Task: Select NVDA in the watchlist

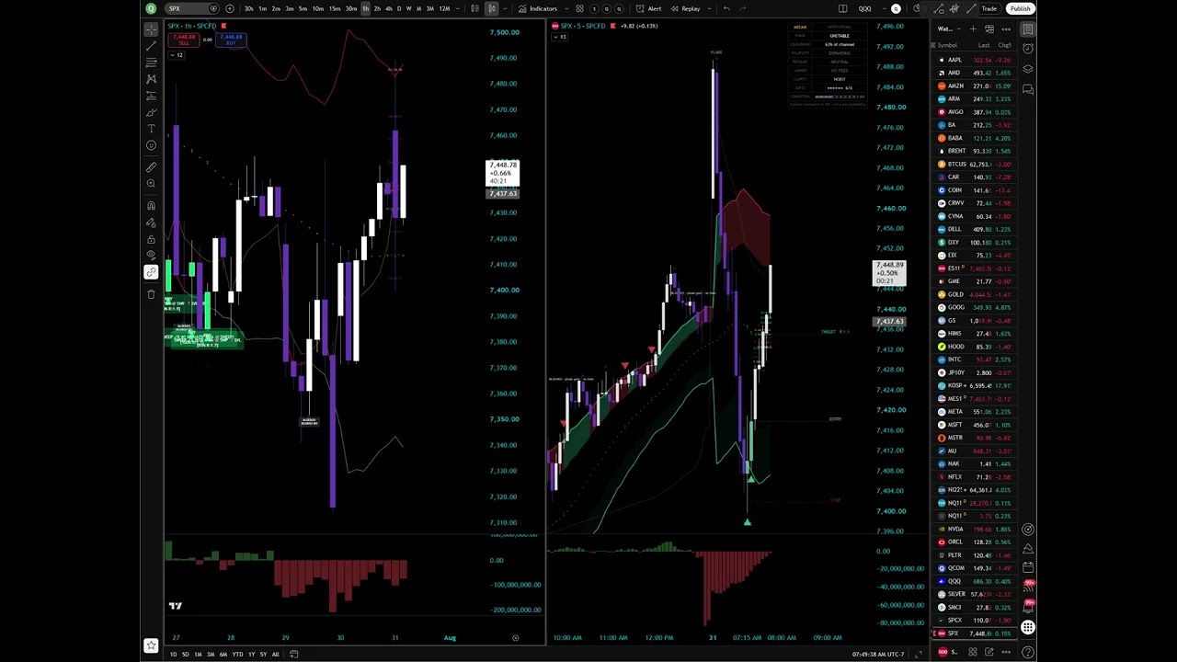Action: (975, 529)
